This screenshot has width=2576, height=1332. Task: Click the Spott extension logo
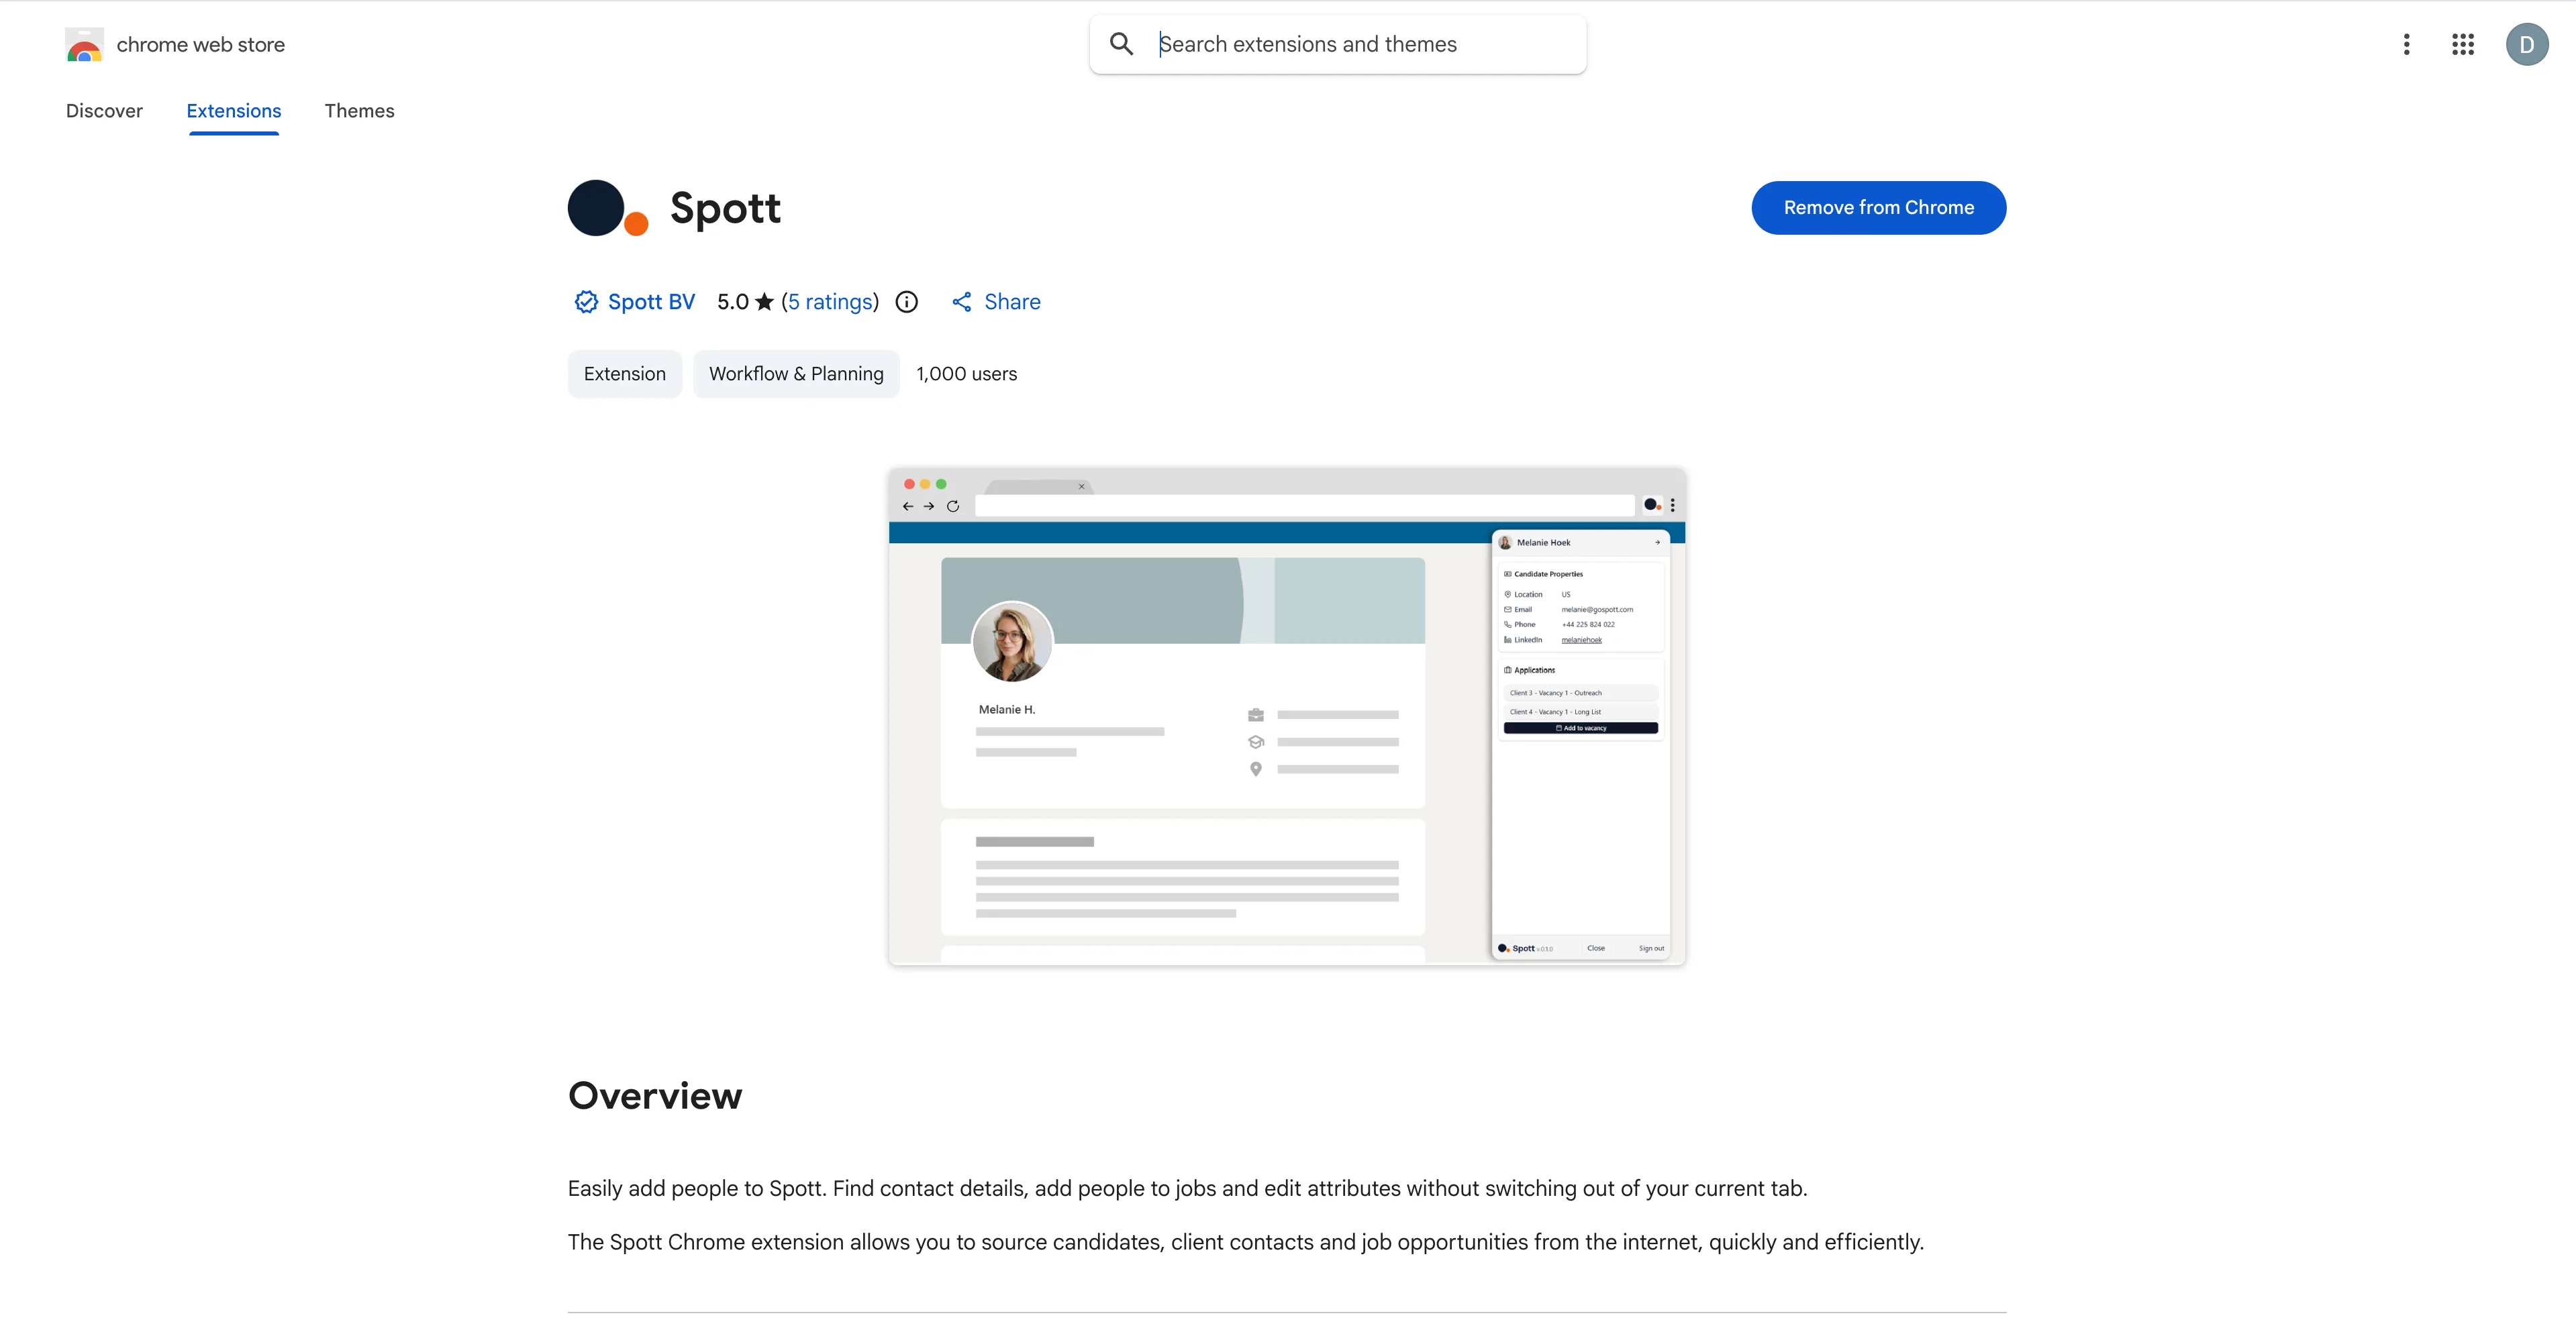(607, 208)
